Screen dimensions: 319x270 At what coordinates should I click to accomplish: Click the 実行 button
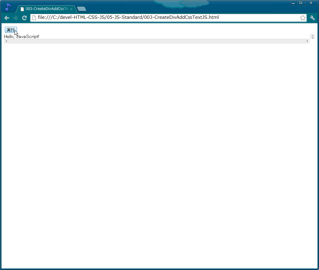tap(11, 30)
